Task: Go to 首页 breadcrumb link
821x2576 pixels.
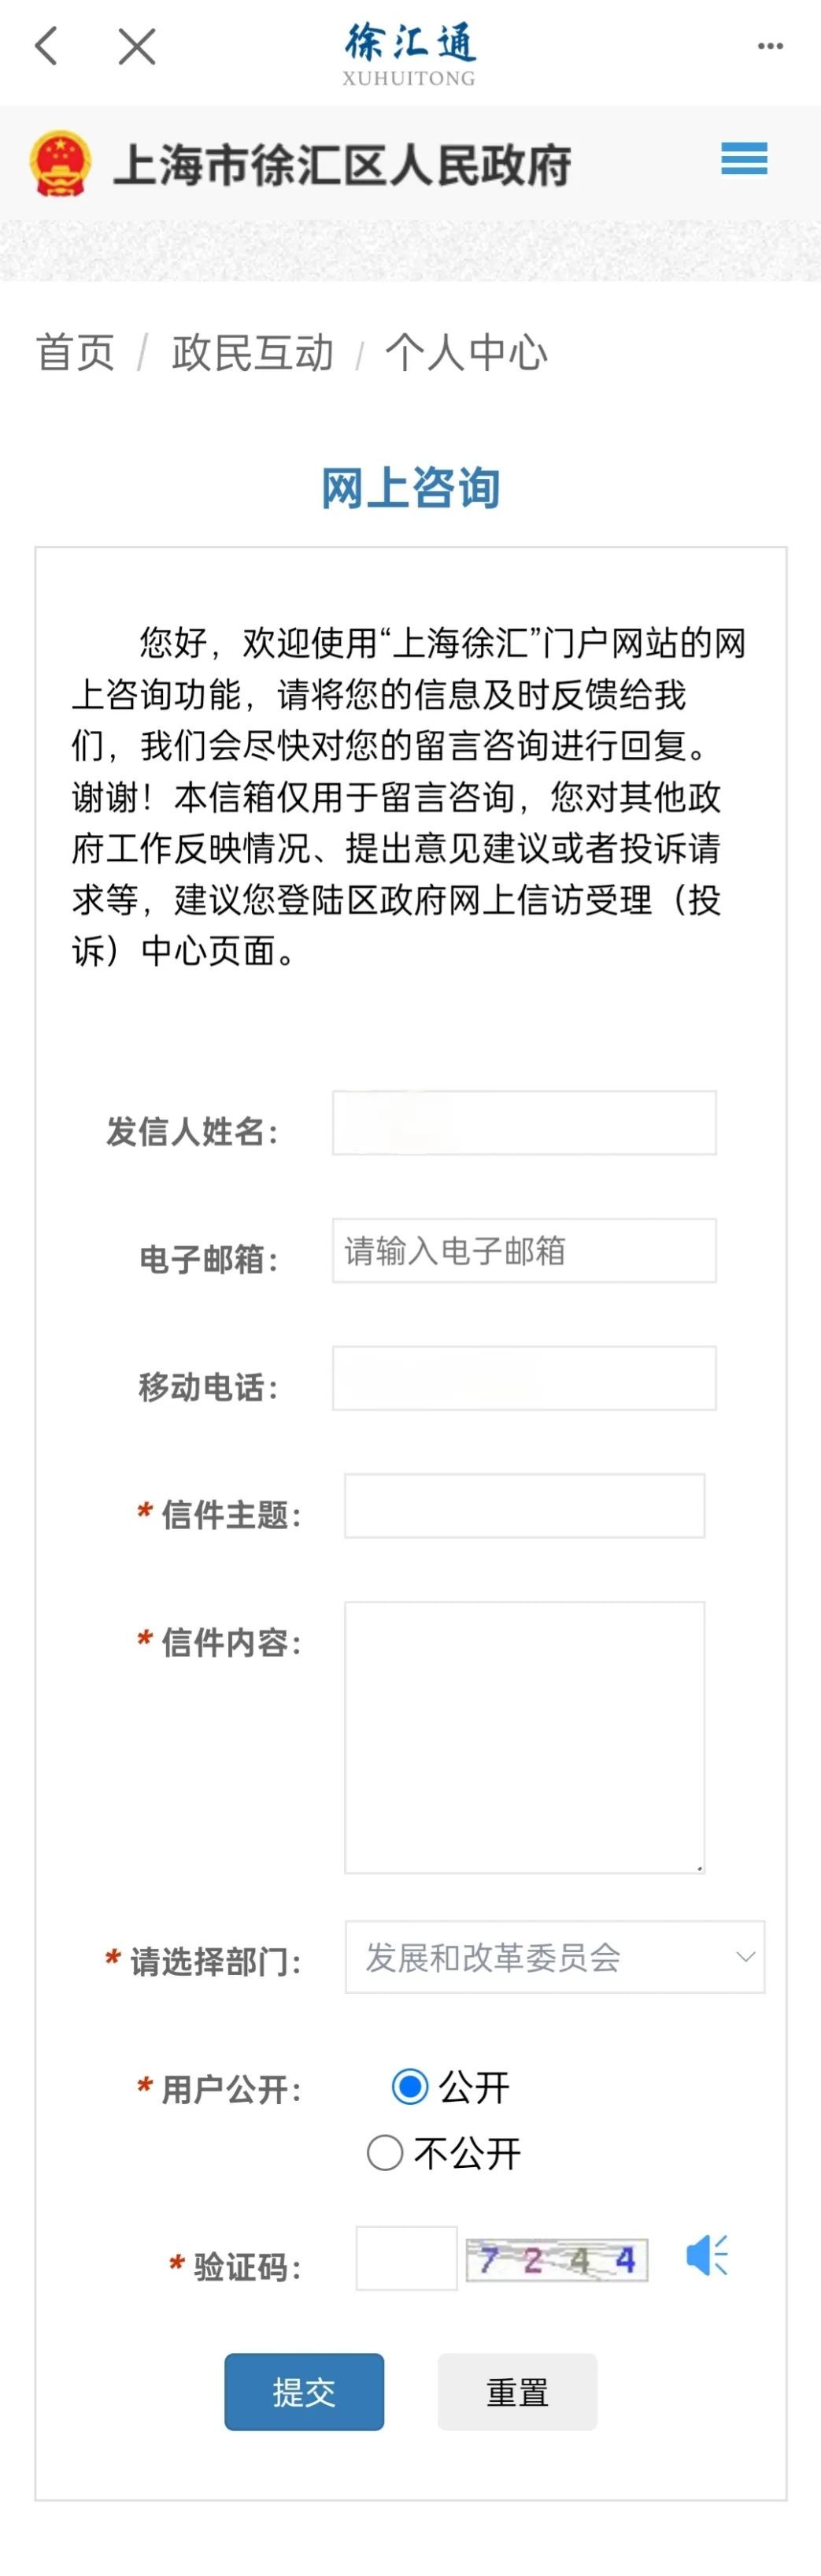Action: pyautogui.click(x=76, y=353)
